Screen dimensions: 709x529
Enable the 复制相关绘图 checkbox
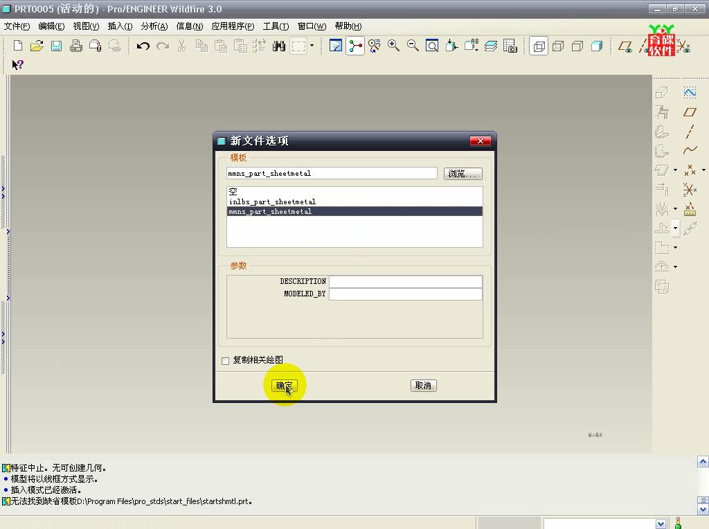226,361
